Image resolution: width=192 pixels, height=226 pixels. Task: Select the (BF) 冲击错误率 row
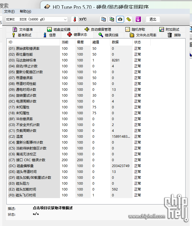79,119
